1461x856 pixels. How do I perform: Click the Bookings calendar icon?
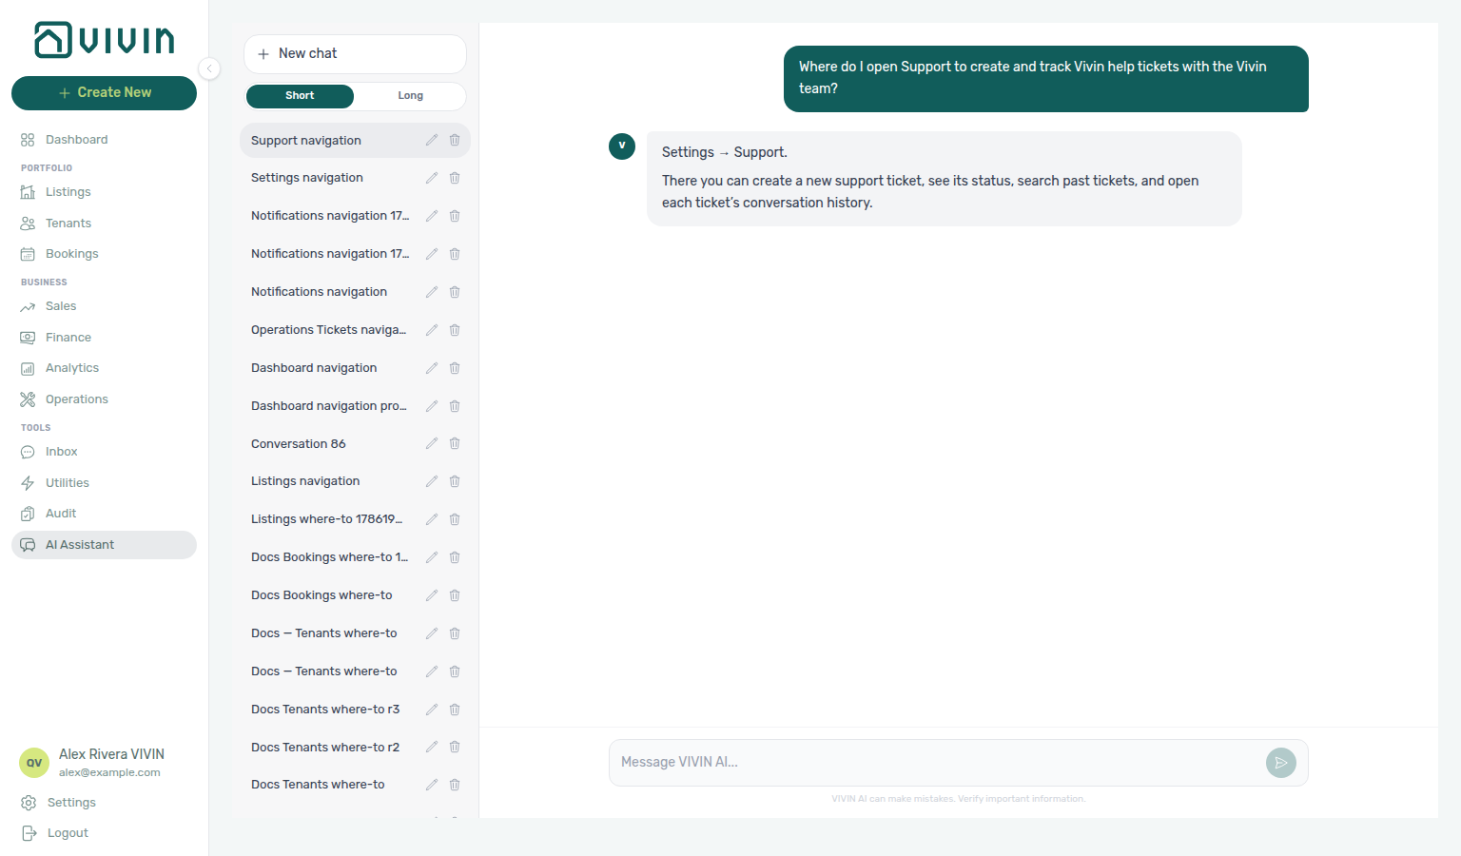28,254
